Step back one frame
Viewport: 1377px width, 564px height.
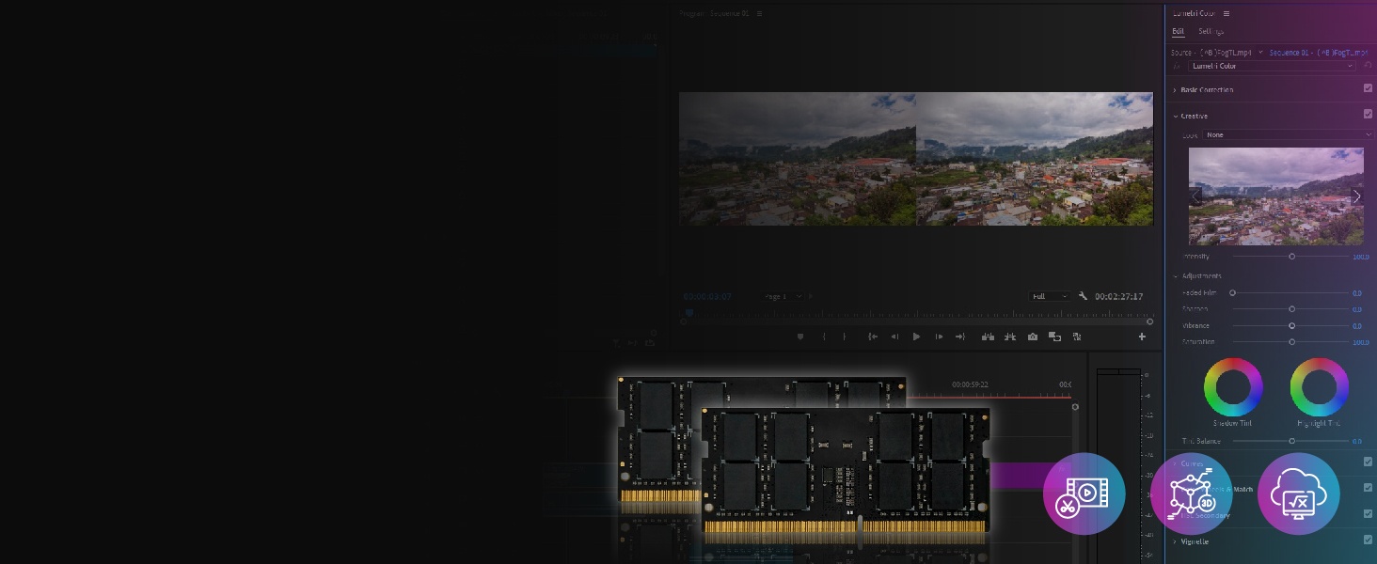point(894,337)
